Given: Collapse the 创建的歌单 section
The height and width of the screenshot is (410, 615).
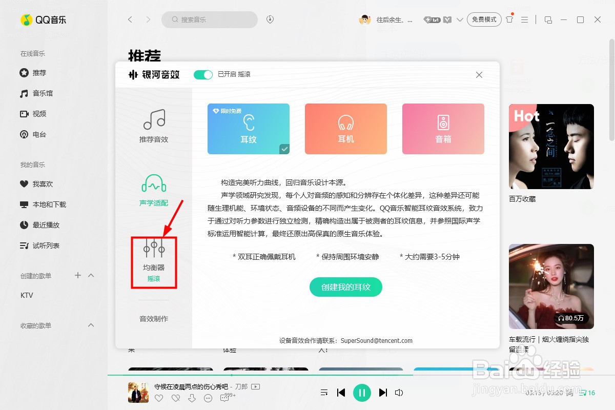Looking at the screenshot, I should click(91, 275).
